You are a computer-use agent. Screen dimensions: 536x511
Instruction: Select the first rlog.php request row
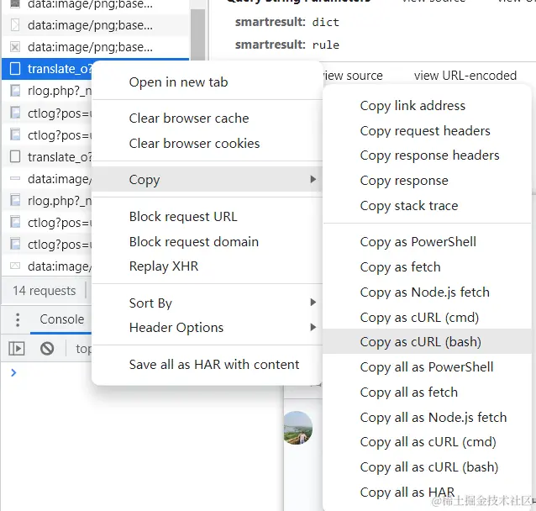48,91
